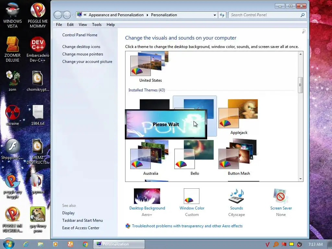Viewport: 332px width, 249px height.
Task: Open the orange browser taskbar icon
Action: click(70, 244)
